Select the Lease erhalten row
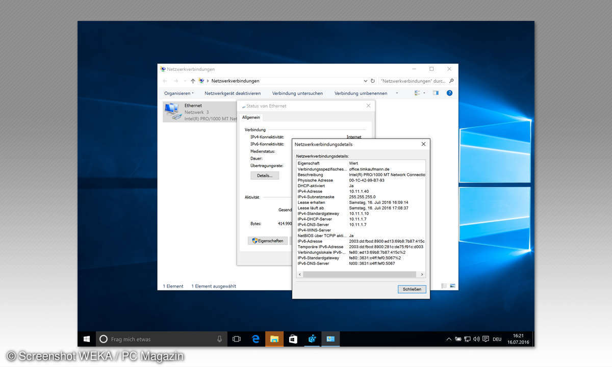 [361, 202]
